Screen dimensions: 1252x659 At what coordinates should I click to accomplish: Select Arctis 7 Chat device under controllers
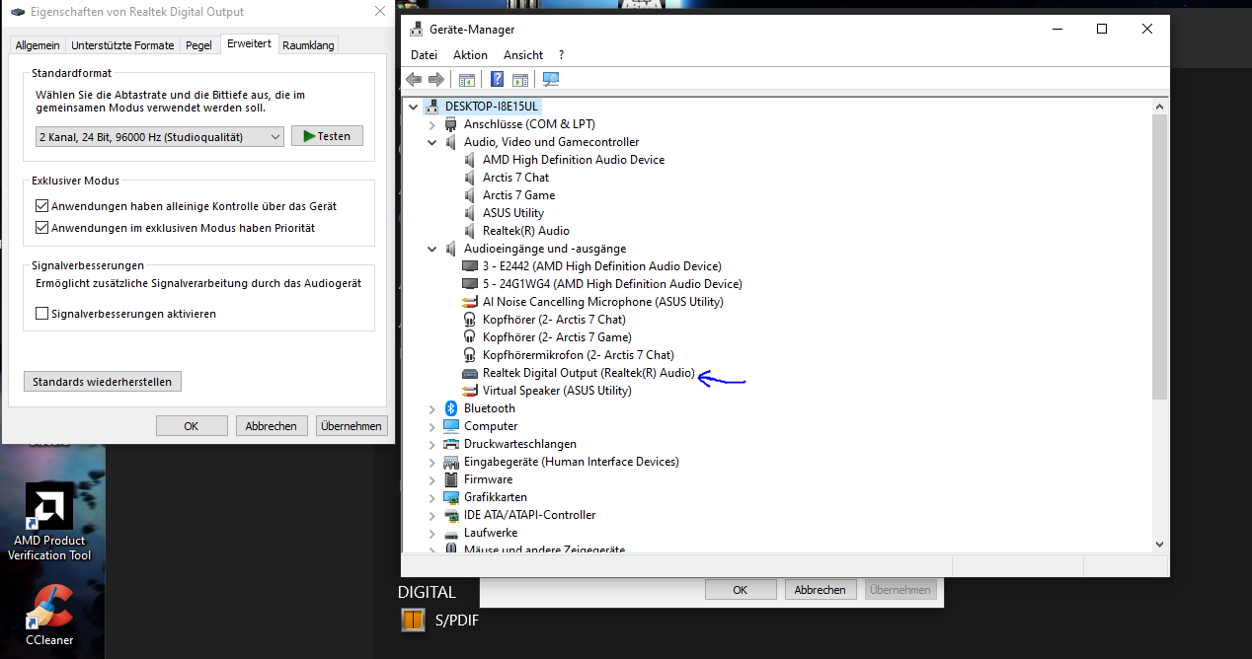point(515,178)
